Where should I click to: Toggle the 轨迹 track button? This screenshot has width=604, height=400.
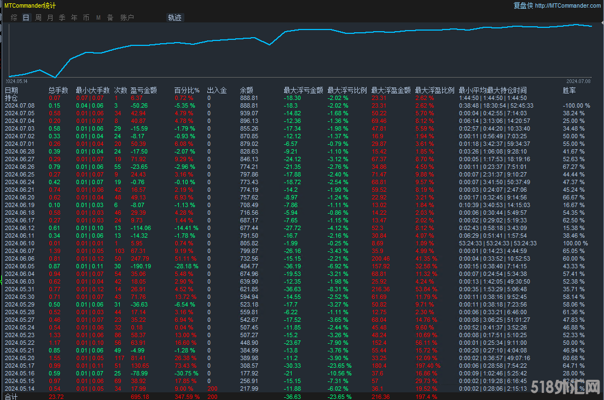[175, 17]
